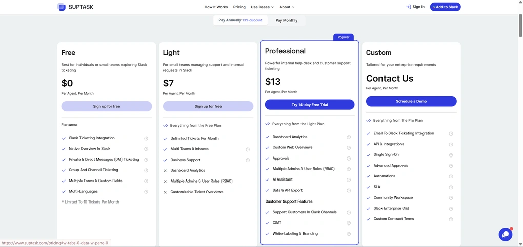Sign up for free on Light plan
523x247 pixels.
(x=208, y=106)
